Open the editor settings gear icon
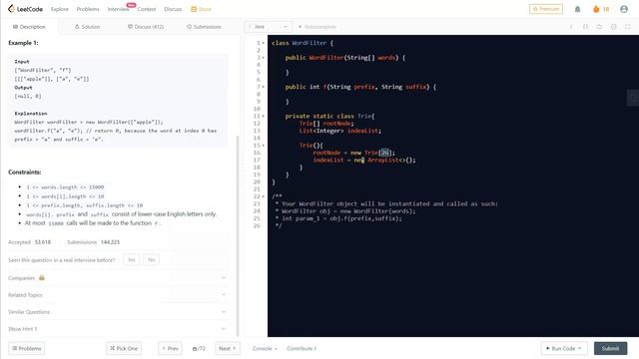Image resolution: width=639 pixels, height=359 pixels. pos(613,27)
